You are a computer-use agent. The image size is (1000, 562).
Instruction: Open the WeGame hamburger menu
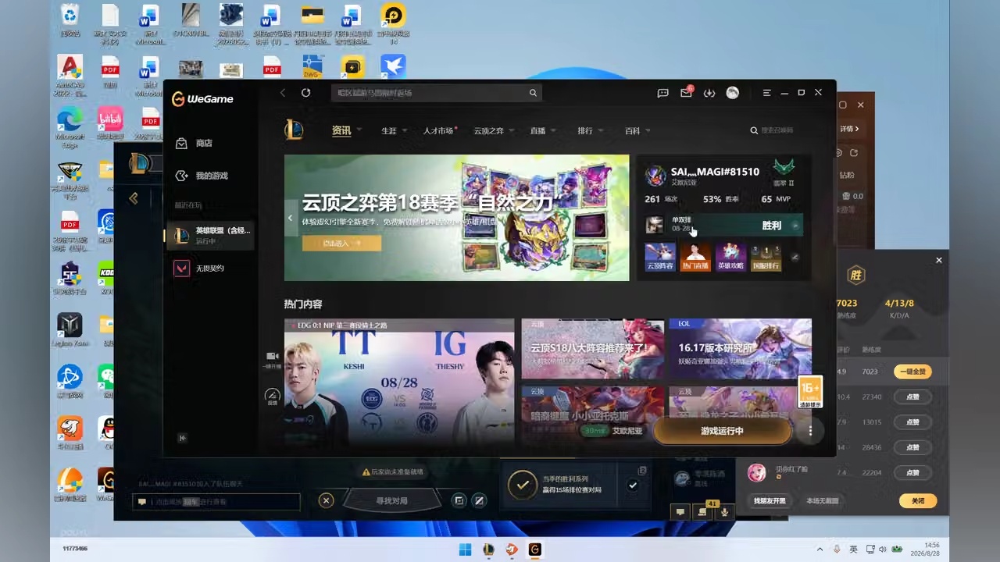click(767, 93)
